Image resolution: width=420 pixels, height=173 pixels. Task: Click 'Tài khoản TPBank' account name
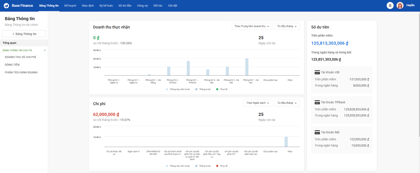click(333, 102)
